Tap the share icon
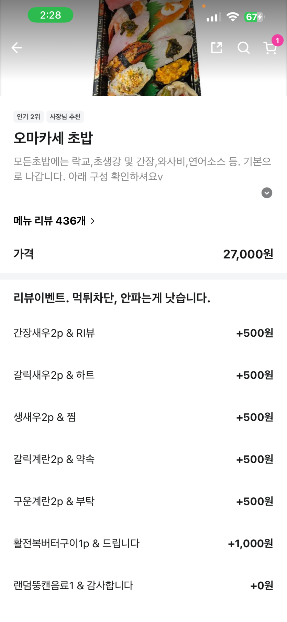Screen dimensions: 287x622 click(216, 48)
